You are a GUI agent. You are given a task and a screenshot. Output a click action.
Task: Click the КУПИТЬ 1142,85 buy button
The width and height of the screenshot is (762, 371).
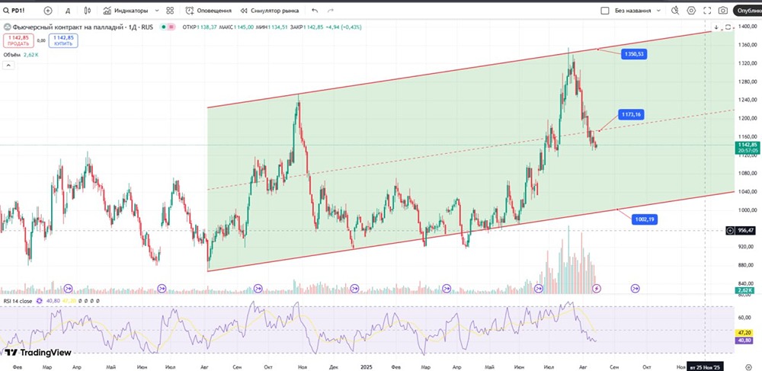pyautogui.click(x=63, y=40)
